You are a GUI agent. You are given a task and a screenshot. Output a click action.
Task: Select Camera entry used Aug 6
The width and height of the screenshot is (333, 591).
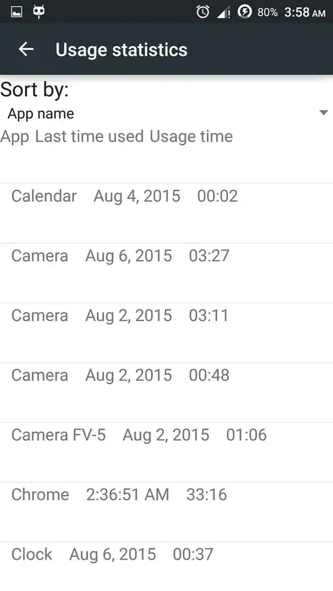[166, 273]
